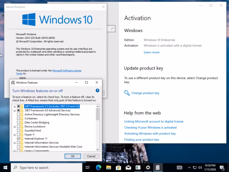Minimize the Windows Features window
Viewport: 229px width, 172px height.
pyautogui.click(x=76, y=82)
